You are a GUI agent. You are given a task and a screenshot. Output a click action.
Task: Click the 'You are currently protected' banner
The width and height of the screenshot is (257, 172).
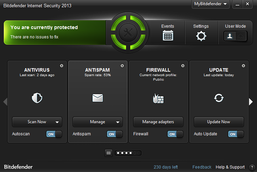tap(55, 33)
